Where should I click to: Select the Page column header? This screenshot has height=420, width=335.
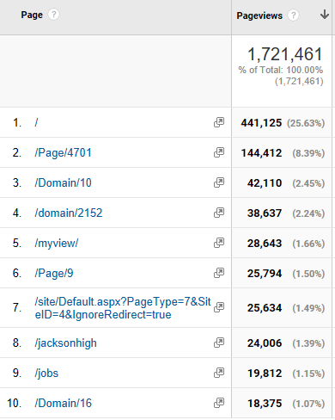[32, 15]
